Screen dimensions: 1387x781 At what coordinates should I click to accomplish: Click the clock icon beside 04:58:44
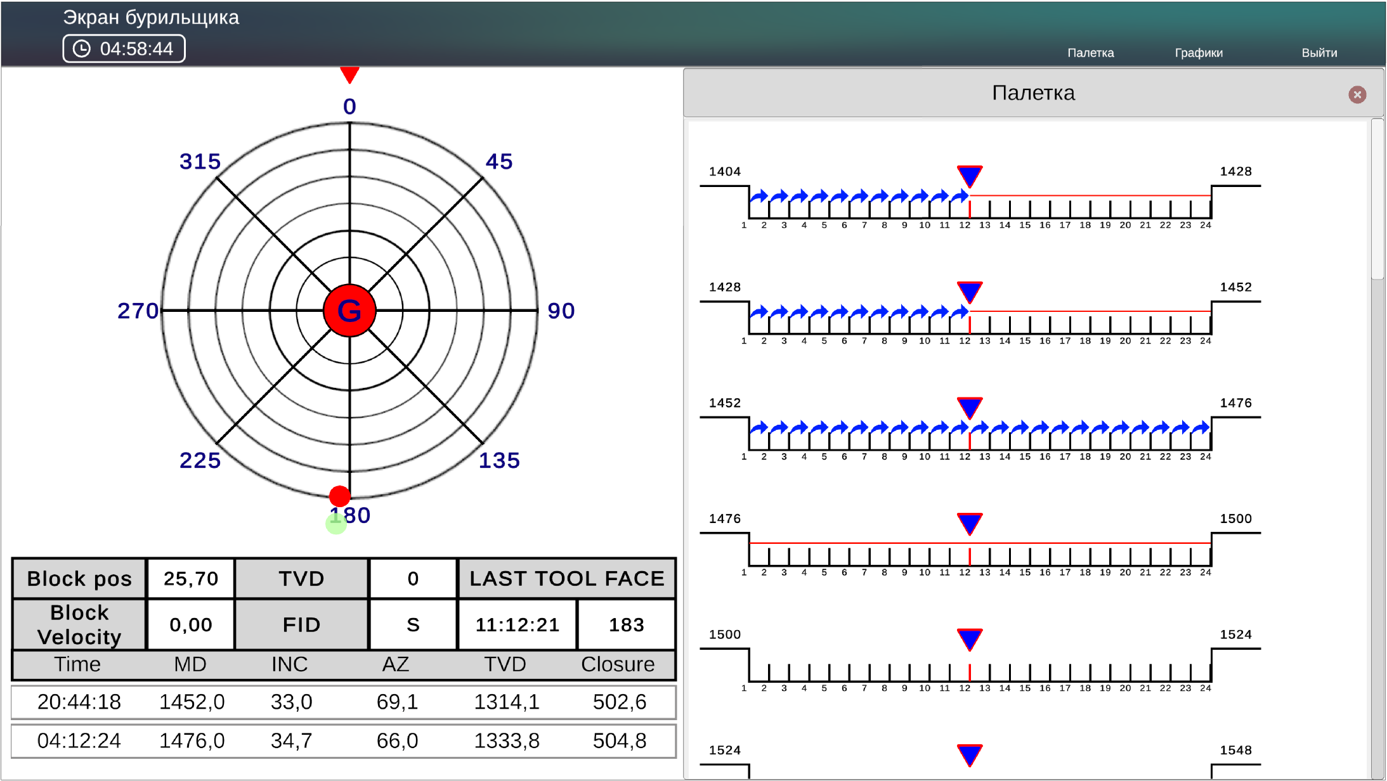(x=82, y=49)
